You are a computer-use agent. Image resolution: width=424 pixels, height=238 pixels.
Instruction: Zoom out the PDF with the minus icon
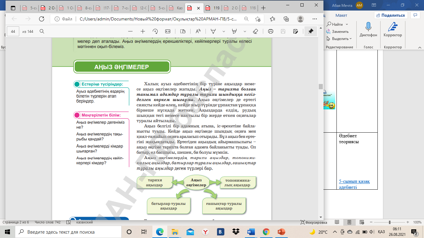[x=130, y=31]
